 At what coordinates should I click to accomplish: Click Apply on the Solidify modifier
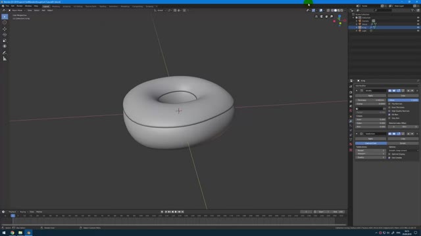click(x=370, y=96)
